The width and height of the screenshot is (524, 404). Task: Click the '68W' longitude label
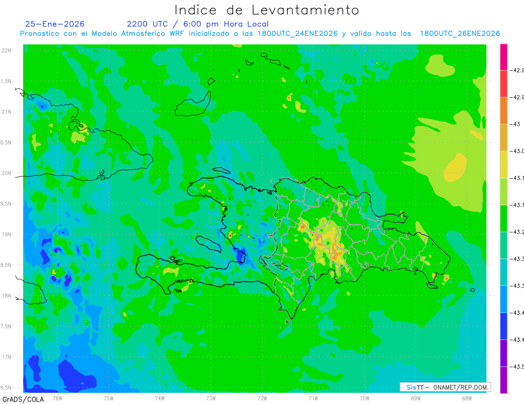click(466, 398)
